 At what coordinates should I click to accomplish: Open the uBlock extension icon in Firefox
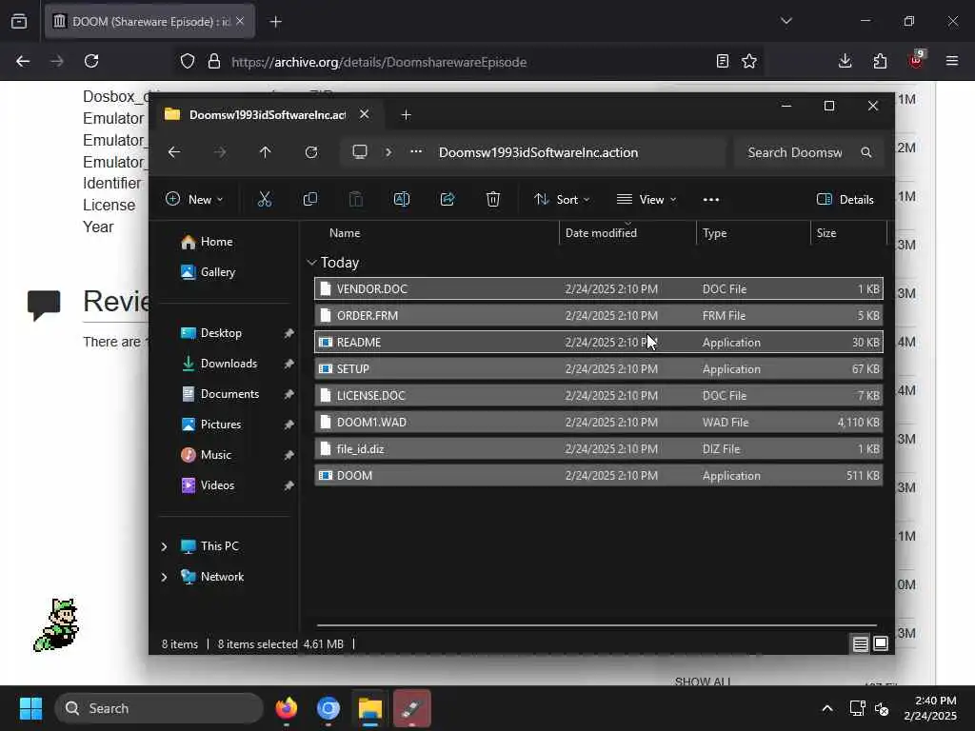coord(916,60)
